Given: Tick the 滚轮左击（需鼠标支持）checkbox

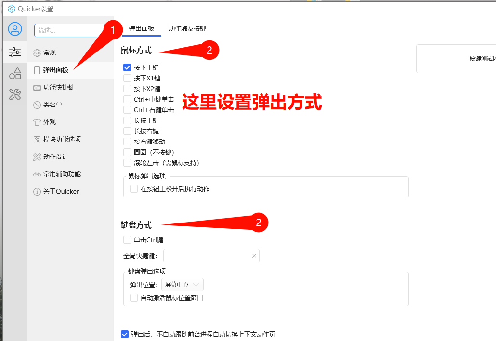Looking at the screenshot, I should click(x=127, y=163).
